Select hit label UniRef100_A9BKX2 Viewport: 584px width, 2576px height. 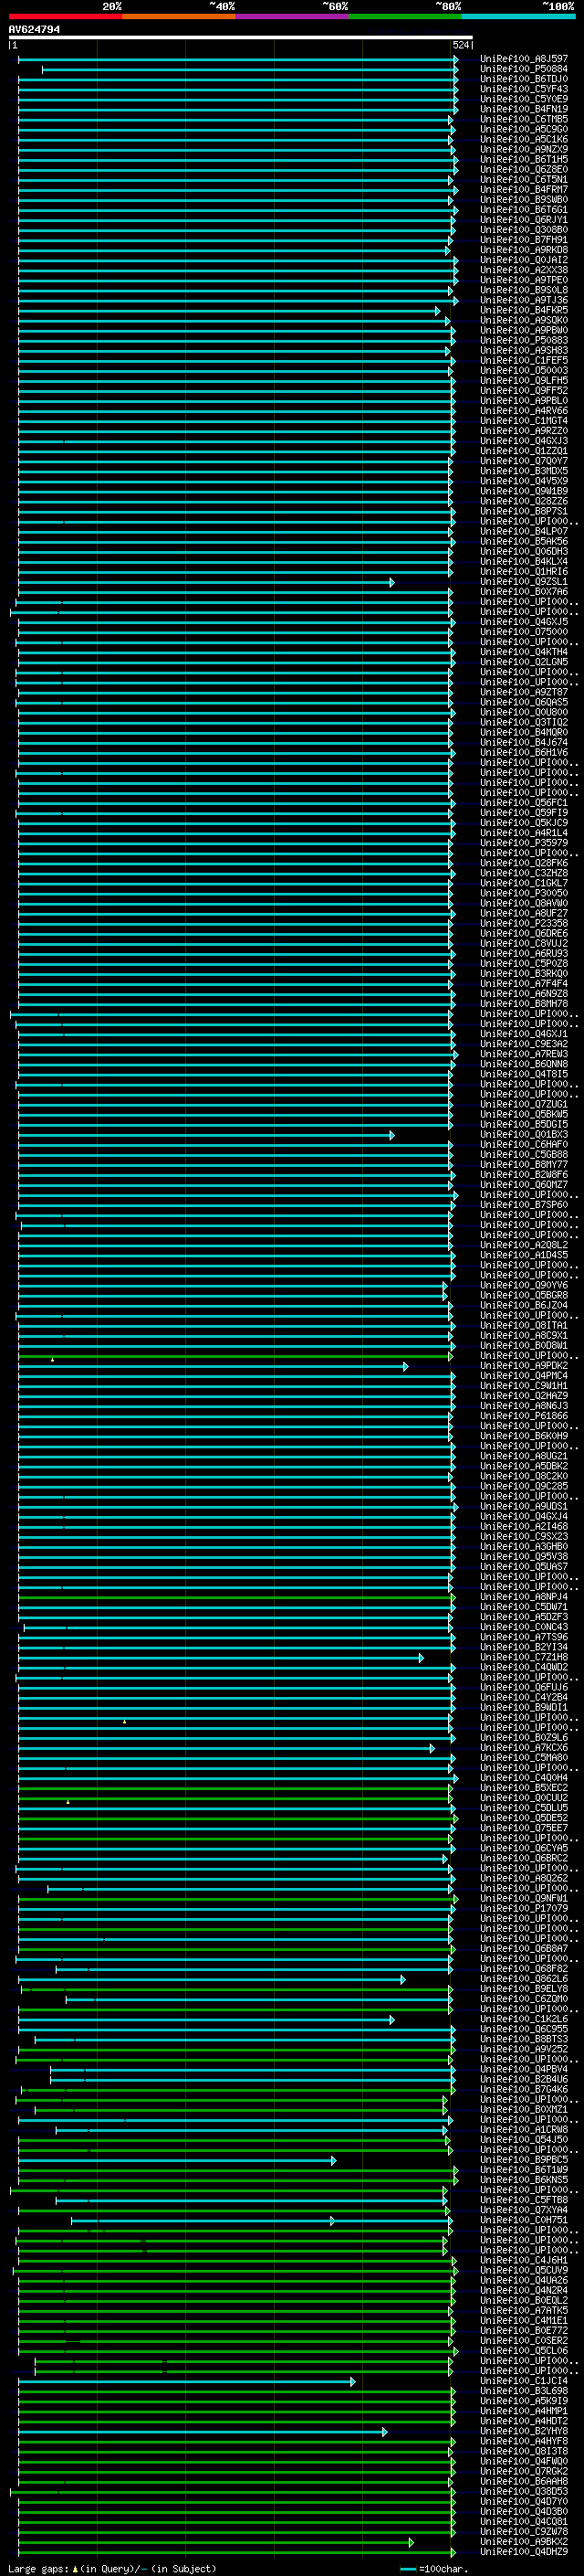(x=523, y=2541)
